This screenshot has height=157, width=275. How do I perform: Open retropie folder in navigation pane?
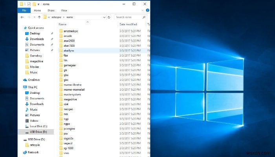(35, 145)
